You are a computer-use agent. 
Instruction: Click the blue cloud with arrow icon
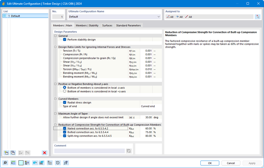35,163
